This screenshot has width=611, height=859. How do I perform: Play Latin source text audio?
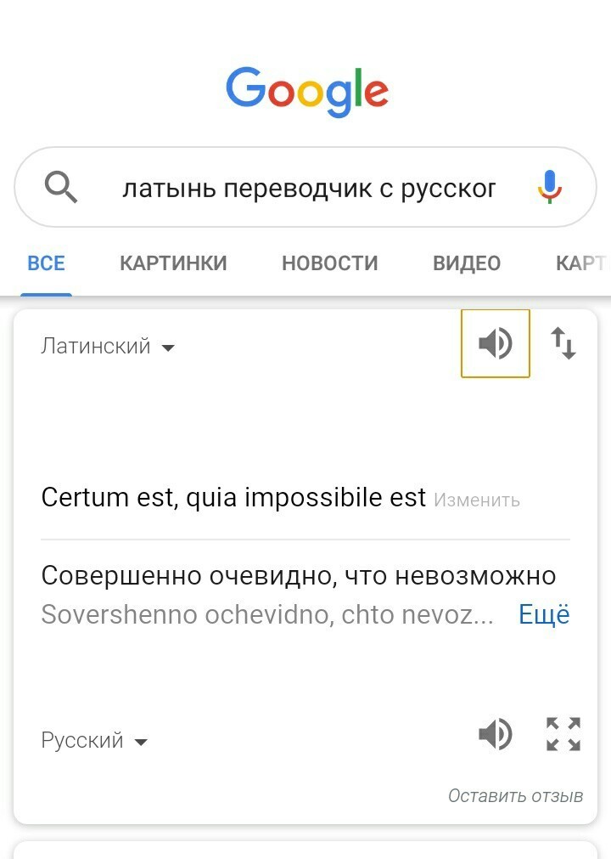[496, 343]
